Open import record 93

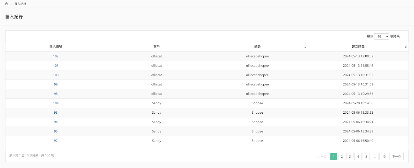coord(56,113)
